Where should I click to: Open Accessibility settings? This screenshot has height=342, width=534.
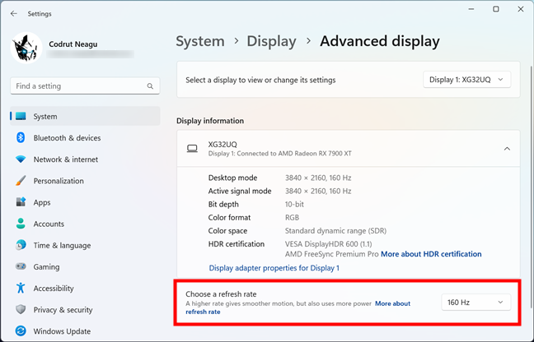tap(85, 288)
